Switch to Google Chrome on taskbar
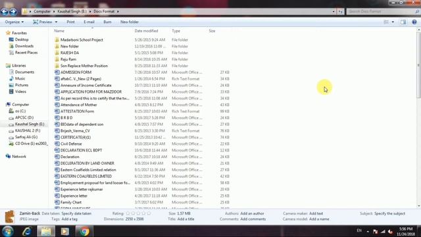 84,231
